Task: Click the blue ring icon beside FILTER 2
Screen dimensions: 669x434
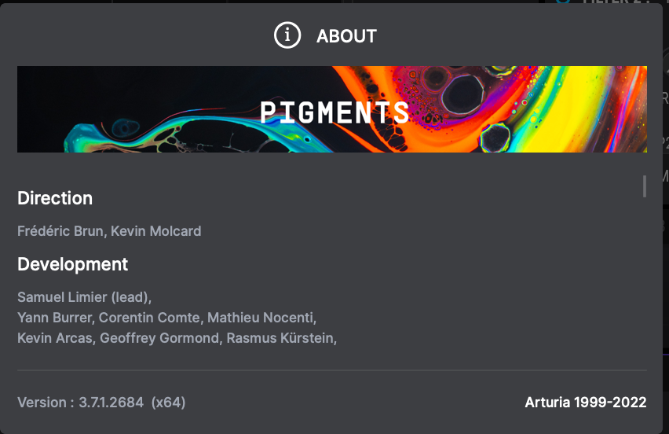Action: [563, 2]
